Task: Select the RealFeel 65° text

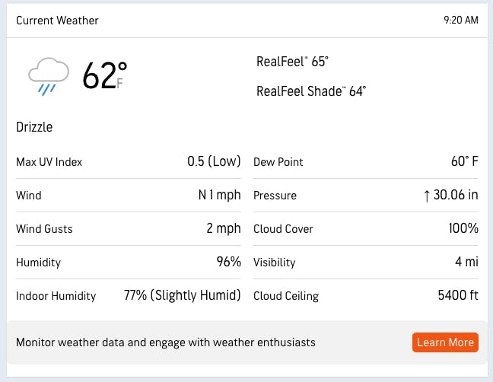Action: pos(292,62)
